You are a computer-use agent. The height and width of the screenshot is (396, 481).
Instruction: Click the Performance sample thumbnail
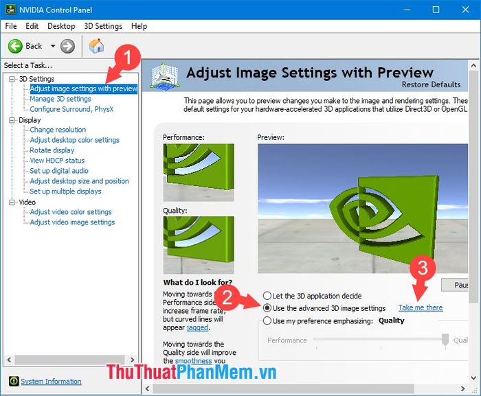point(199,172)
